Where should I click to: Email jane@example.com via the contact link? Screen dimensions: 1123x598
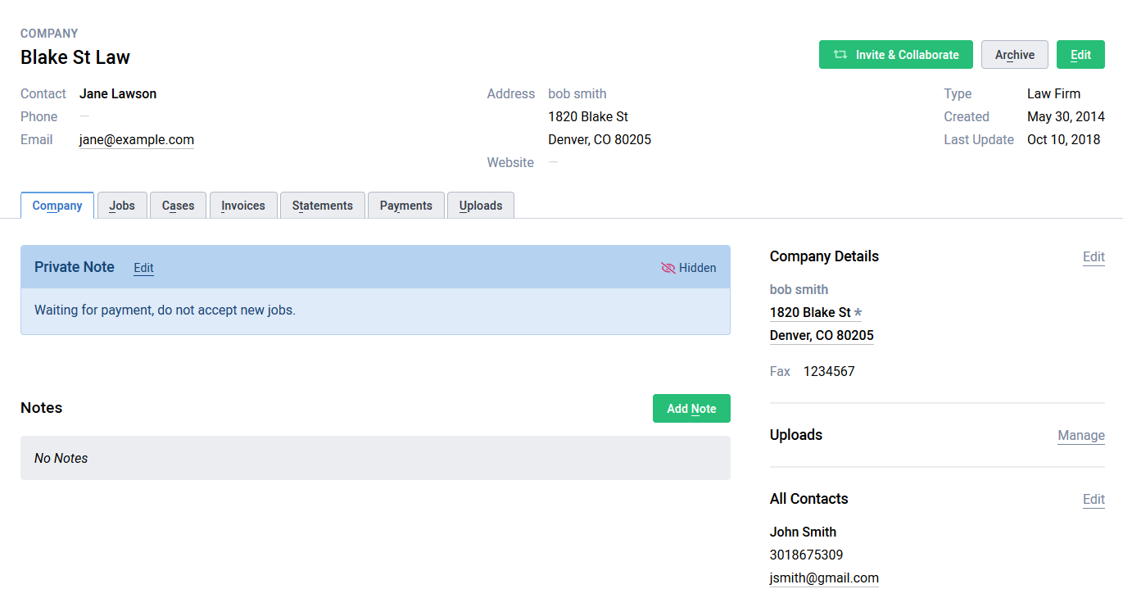point(136,139)
